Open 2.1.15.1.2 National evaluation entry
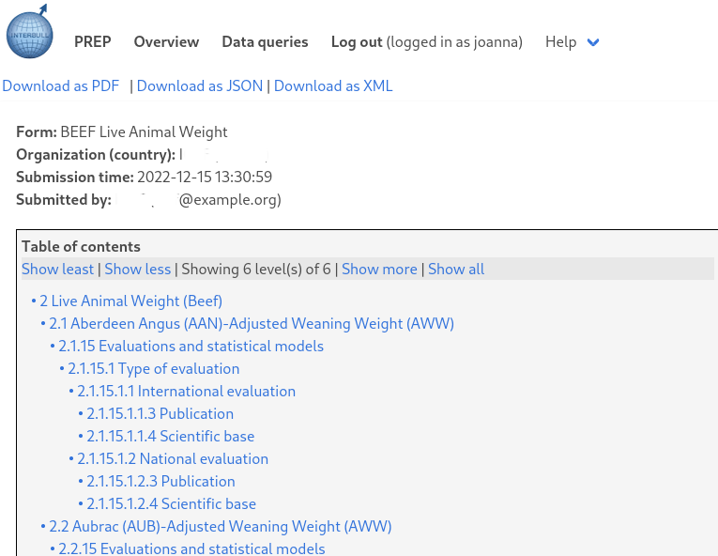The width and height of the screenshot is (718, 556). [x=173, y=458]
